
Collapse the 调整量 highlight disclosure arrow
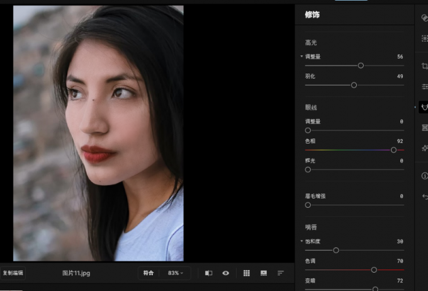pos(301,57)
